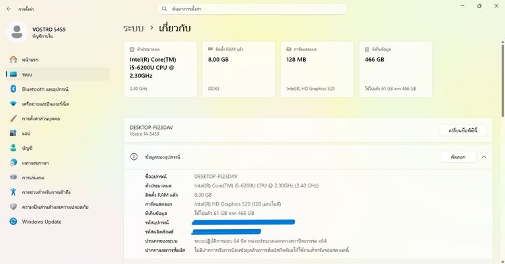Click the Windows Update circular arrows icon
The height and width of the screenshot is (264, 505).
coord(13,221)
